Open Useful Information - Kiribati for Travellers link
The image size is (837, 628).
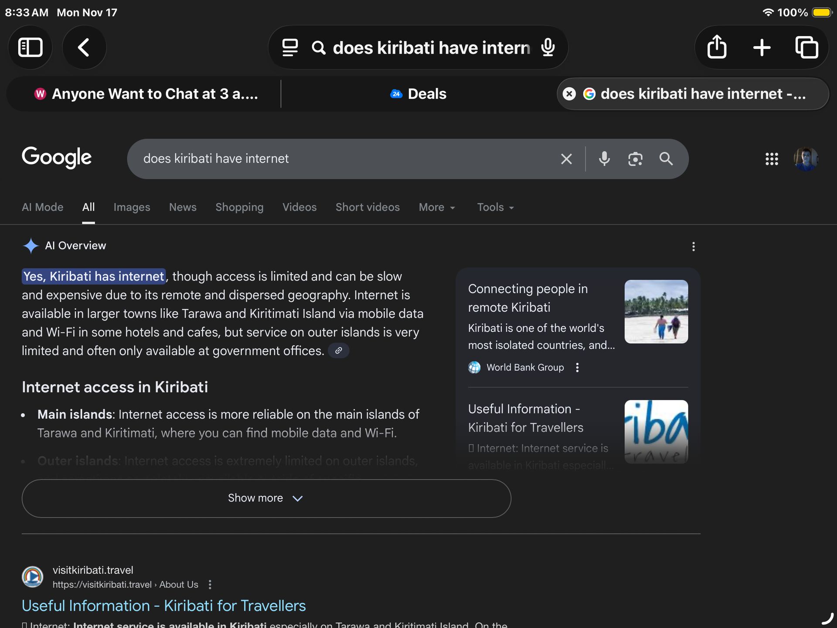pos(163,606)
